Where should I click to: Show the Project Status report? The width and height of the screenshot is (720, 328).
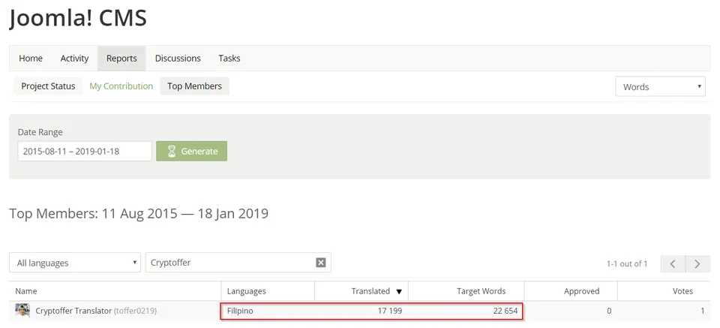point(48,86)
